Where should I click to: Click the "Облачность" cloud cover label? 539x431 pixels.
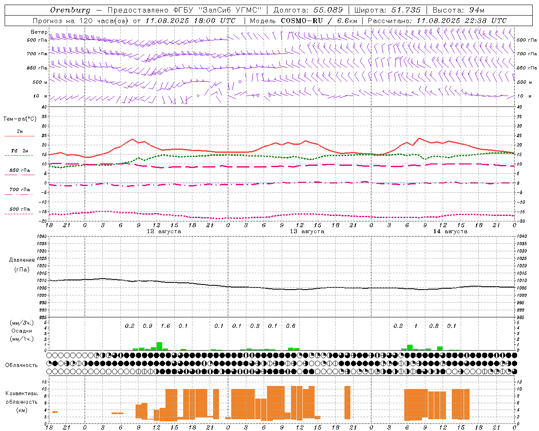[21, 365]
